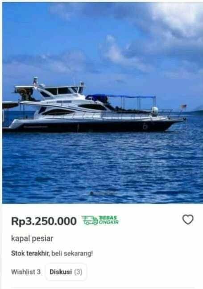Click the cloudy sky area of the photo
Image resolution: width=203 pixels, height=289 pixels.
point(103,40)
